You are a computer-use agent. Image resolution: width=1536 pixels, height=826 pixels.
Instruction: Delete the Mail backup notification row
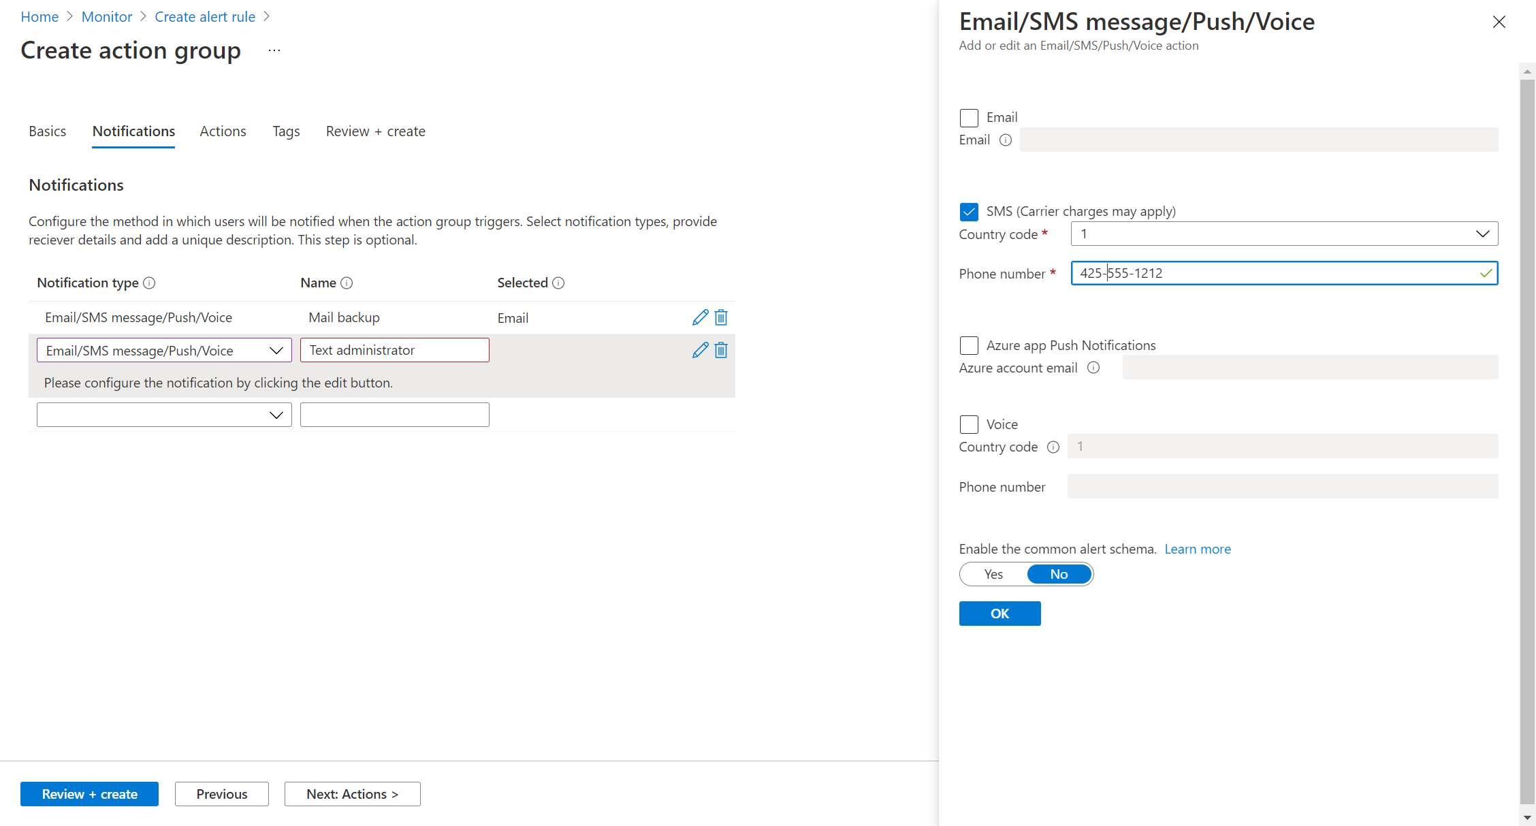(x=721, y=317)
